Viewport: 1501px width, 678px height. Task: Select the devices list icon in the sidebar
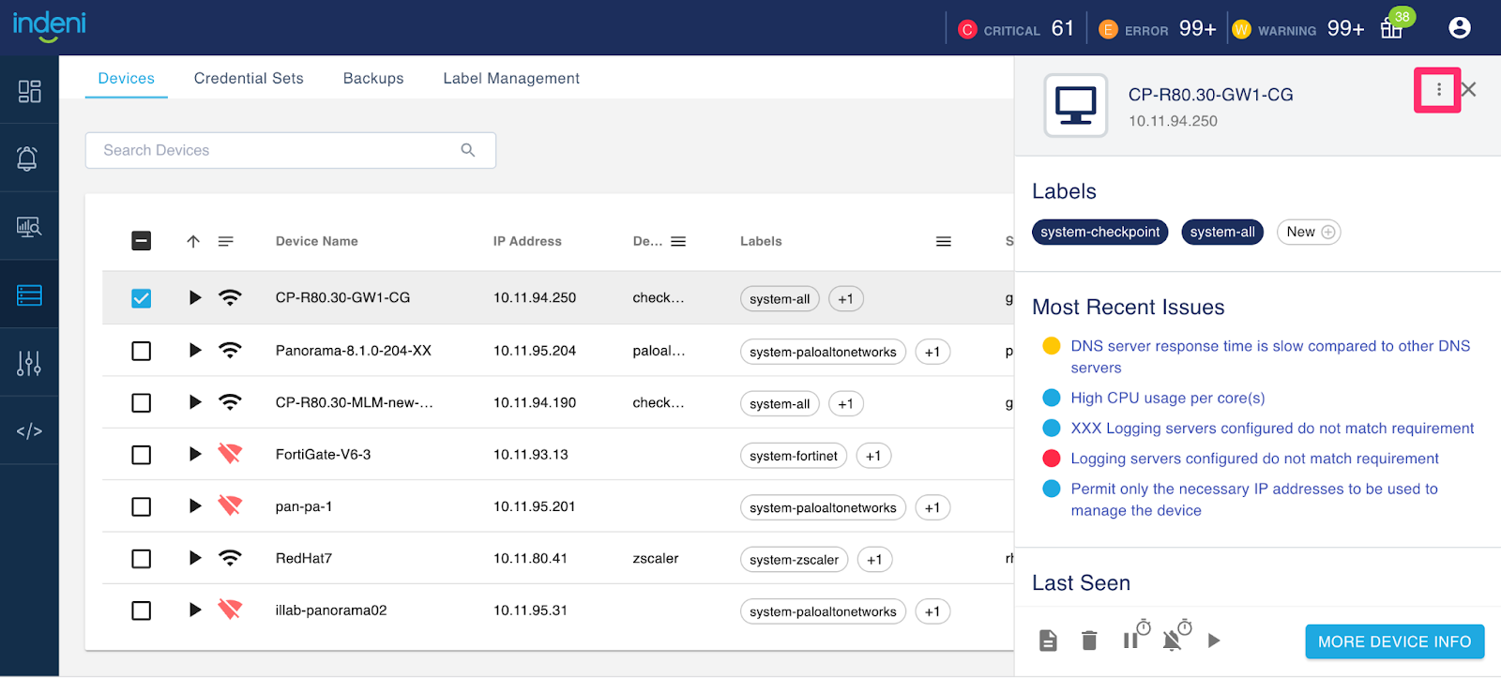point(29,295)
